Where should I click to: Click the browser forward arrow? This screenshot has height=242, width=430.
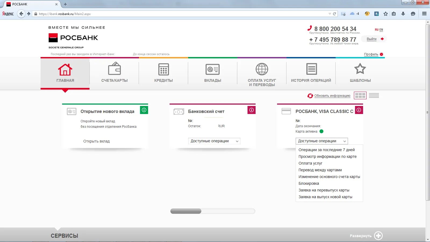click(x=29, y=14)
